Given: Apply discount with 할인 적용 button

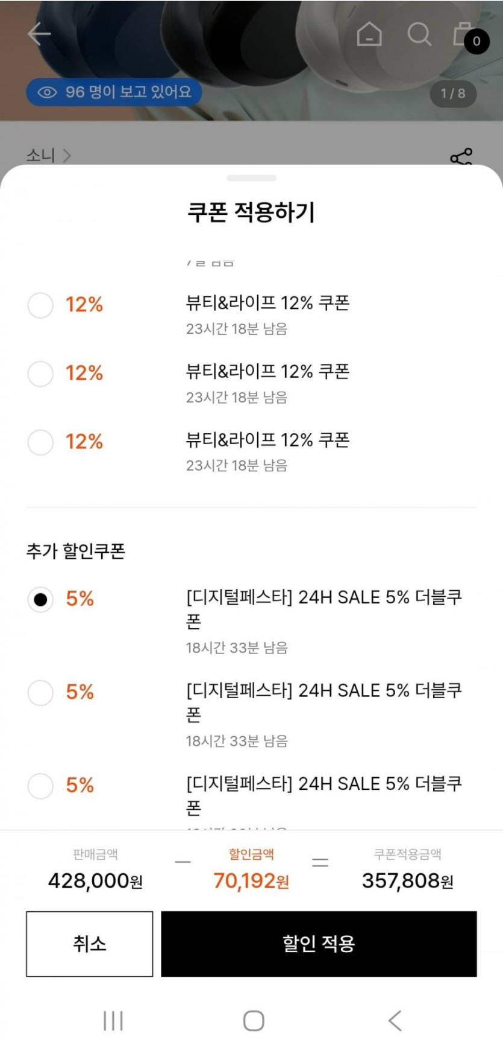Looking at the screenshot, I should tap(319, 943).
